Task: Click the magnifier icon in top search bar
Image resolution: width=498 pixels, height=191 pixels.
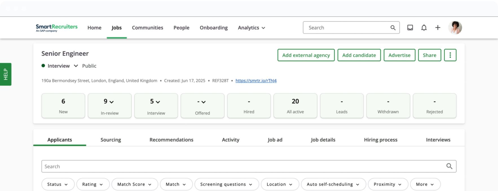Action: coord(393,28)
